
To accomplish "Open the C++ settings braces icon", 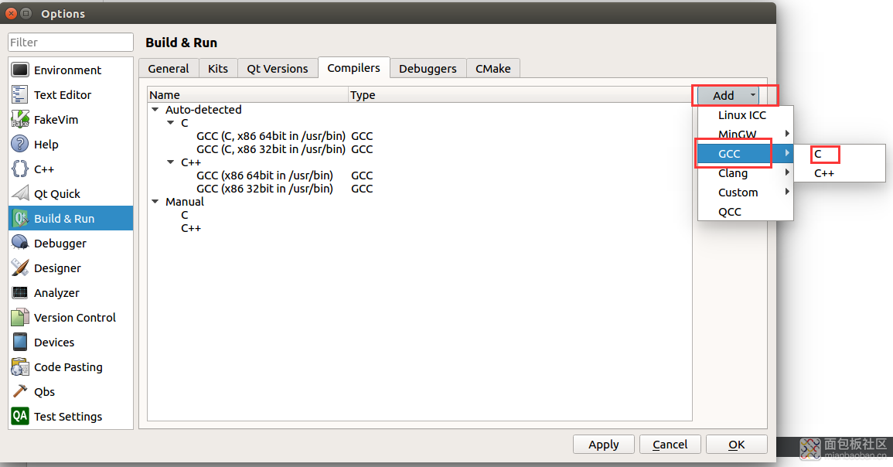I will (x=20, y=169).
